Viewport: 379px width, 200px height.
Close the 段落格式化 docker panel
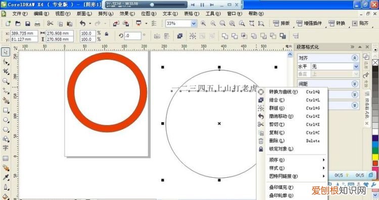coord(367,47)
